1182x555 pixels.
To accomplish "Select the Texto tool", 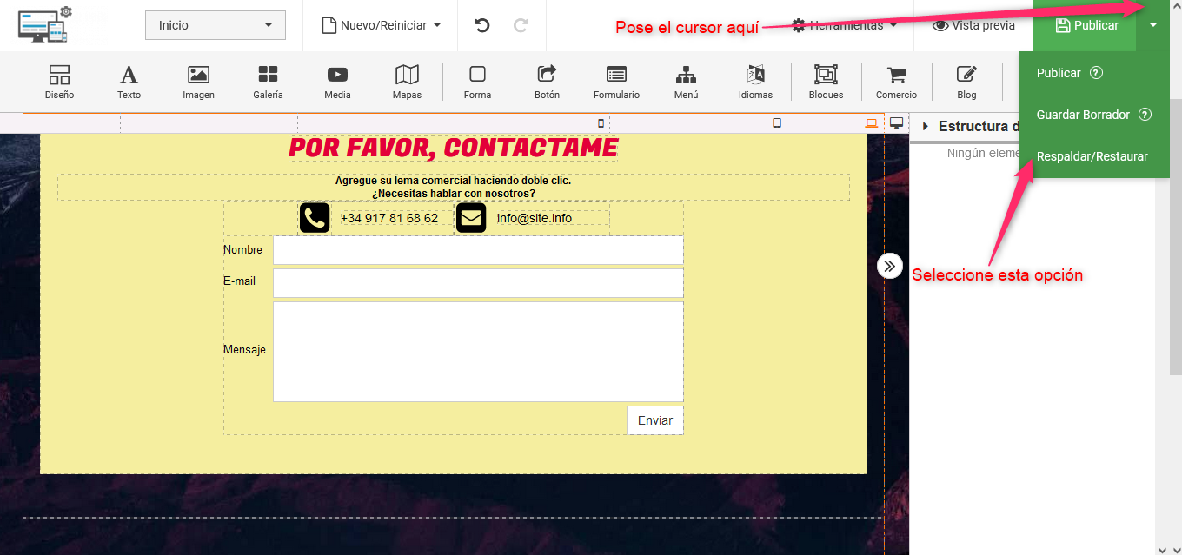I will pos(129,83).
